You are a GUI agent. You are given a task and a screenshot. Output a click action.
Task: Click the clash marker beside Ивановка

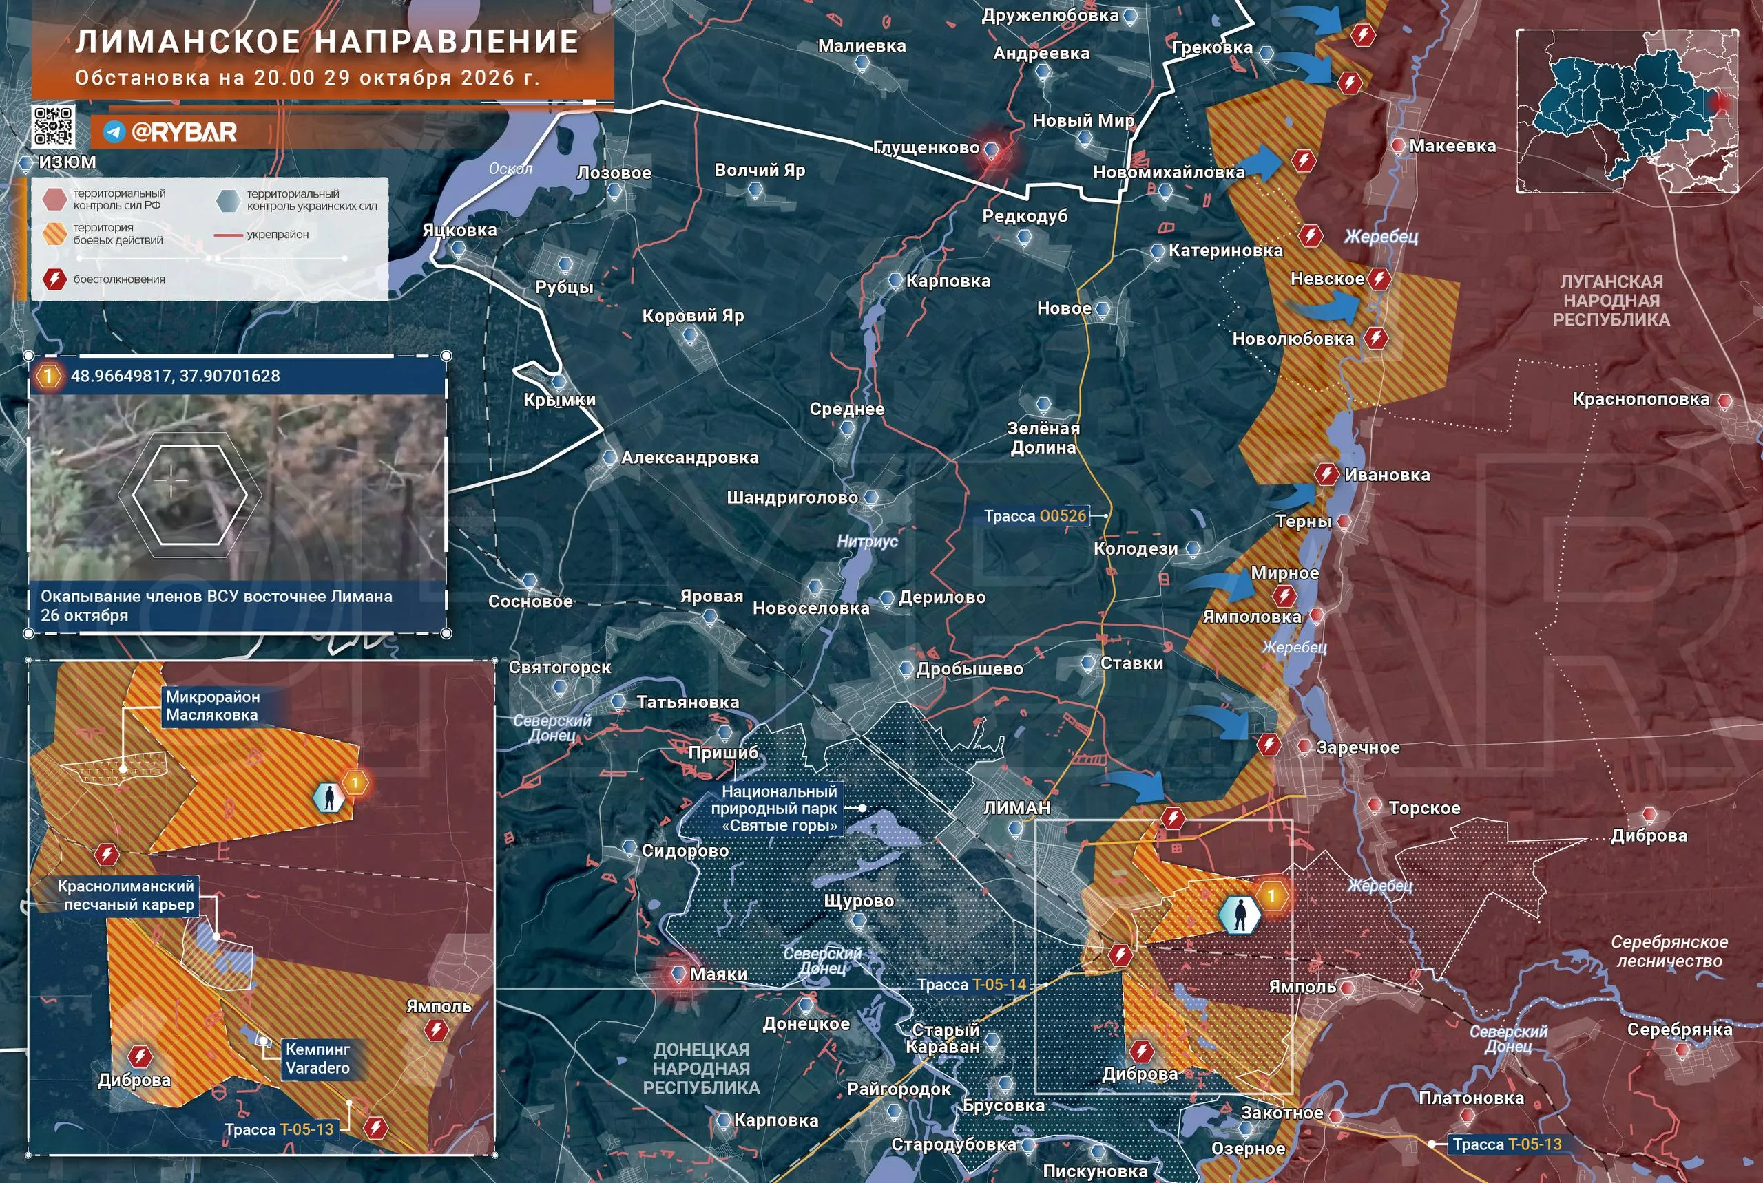1326,475
